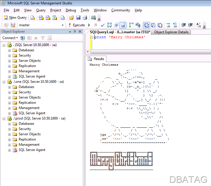The height and width of the screenshot is (186, 211).
Task: Click the Parse query checkmark icon
Action: click(x=103, y=25)
